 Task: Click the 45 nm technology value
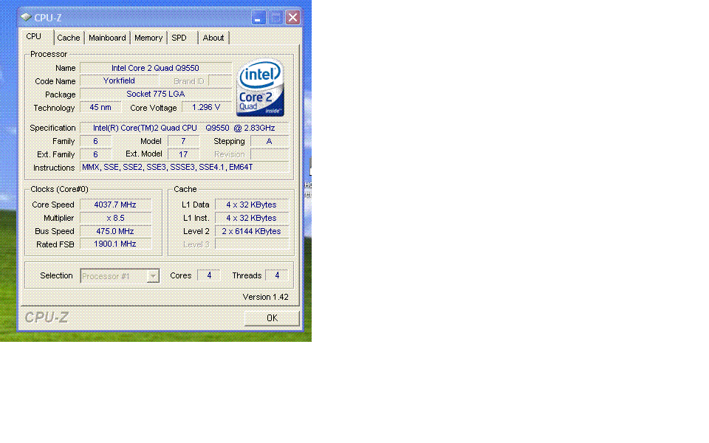pyautogui.click(x=100, y=108)
